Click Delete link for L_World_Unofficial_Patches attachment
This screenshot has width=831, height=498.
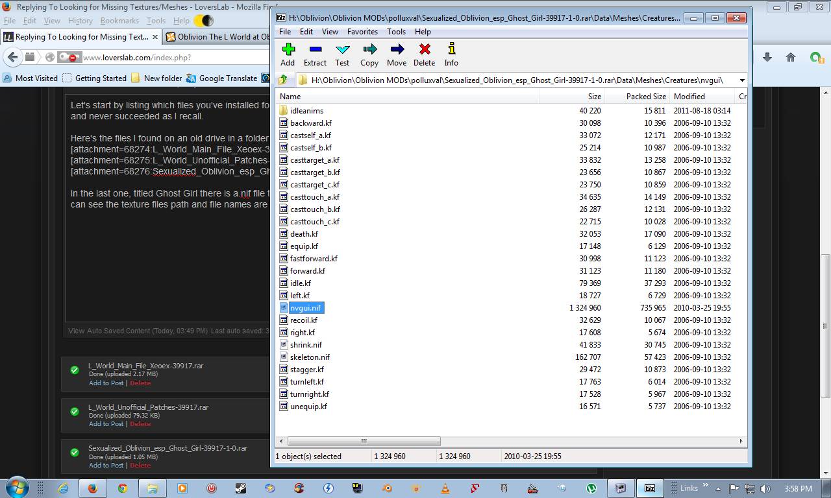coord(140,424)
